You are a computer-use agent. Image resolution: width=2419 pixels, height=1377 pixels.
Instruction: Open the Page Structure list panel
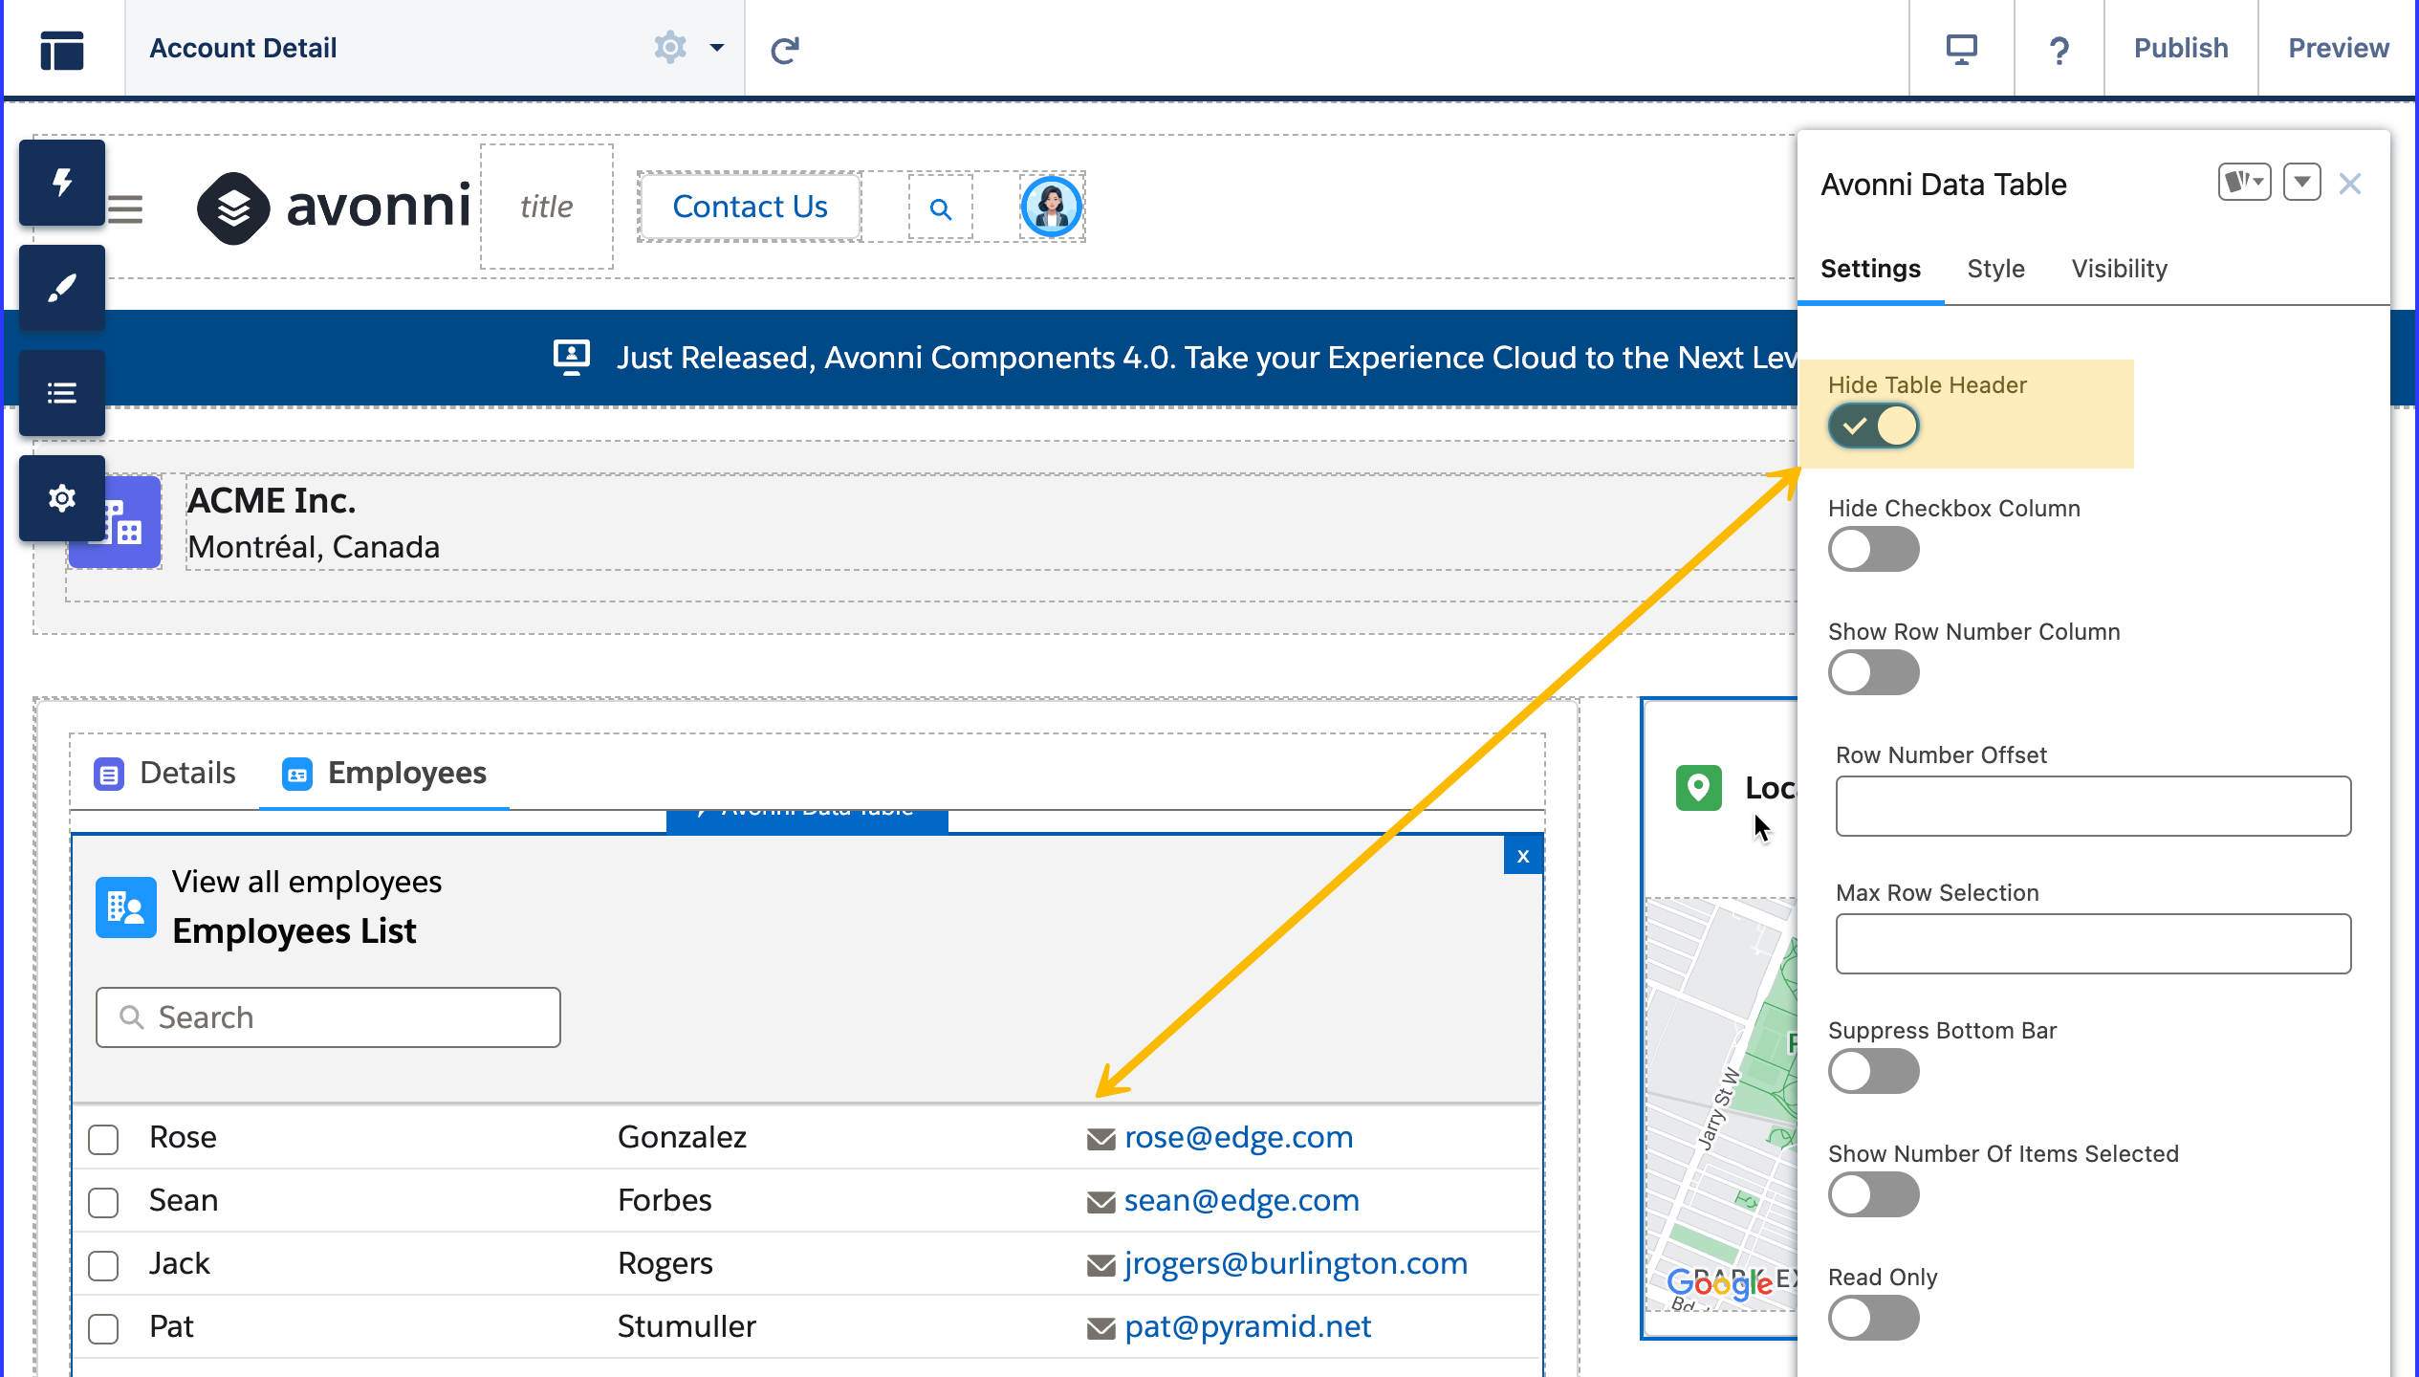coord(62,393)
